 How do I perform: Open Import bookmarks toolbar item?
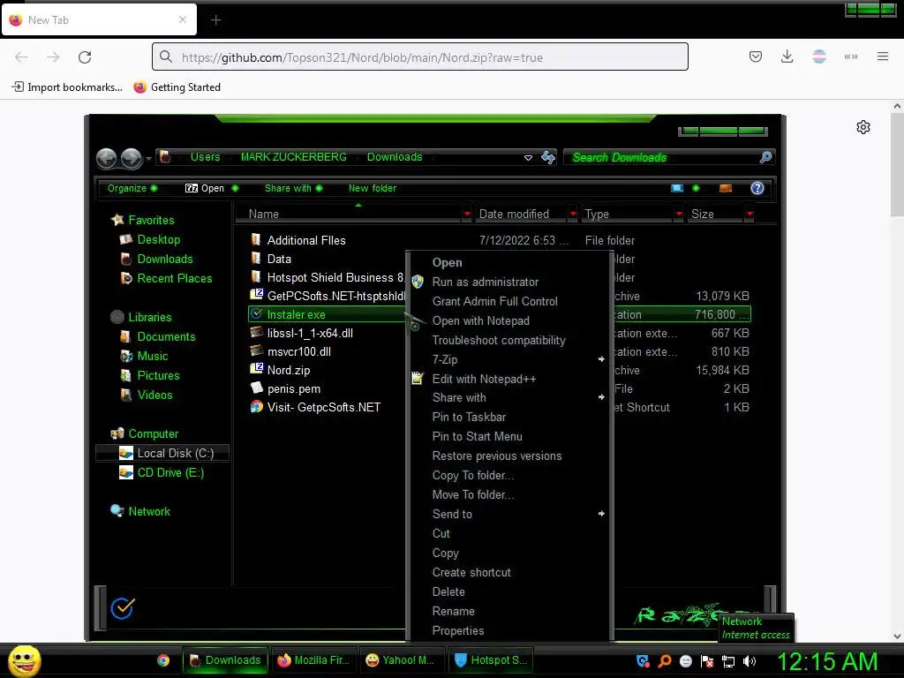coord(67,87)
